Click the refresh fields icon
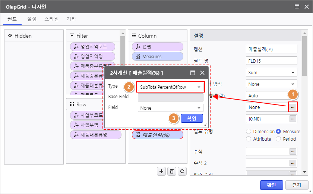 (x=182, y=171)
